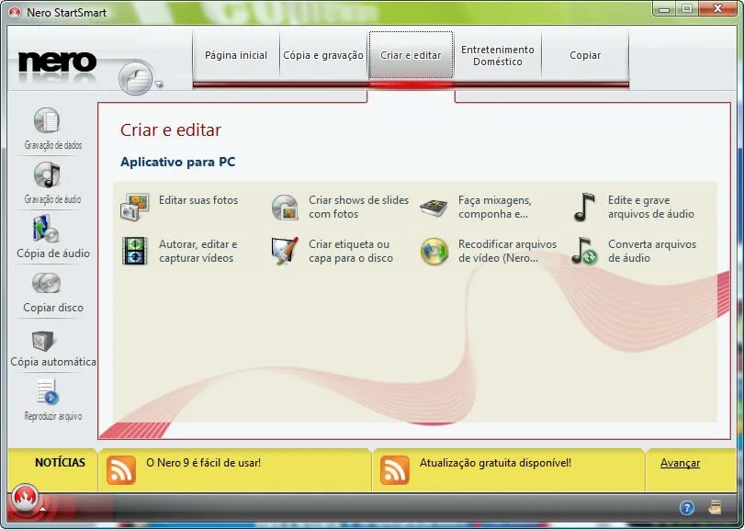
Task: Open the RSS feed icon beside Atualização gratuita
Action: click(394, 469)
